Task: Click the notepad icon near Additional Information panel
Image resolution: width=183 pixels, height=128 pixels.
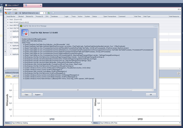Action: (178, 73)
